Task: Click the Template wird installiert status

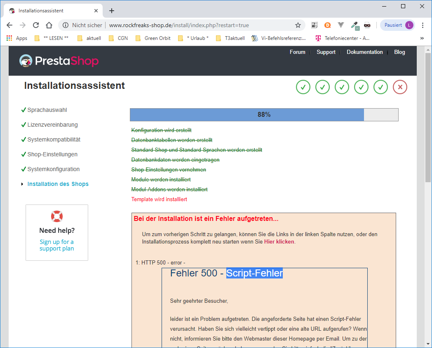Action: coord(159,199)
